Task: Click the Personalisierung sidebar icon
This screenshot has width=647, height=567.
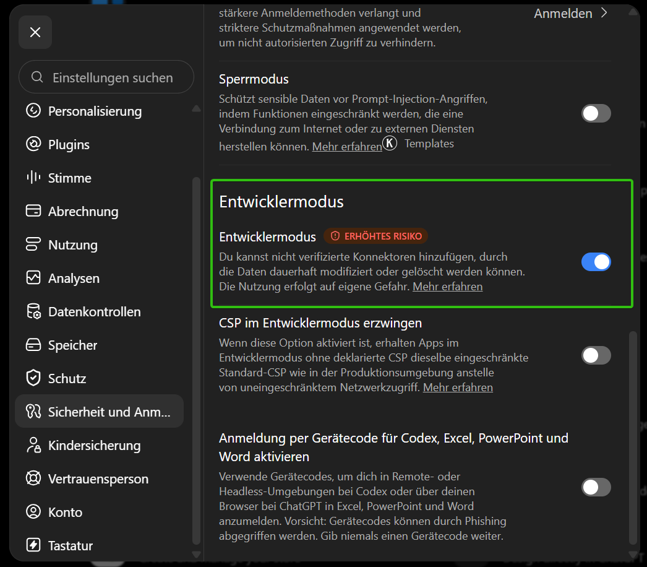Action: (33, 111)
